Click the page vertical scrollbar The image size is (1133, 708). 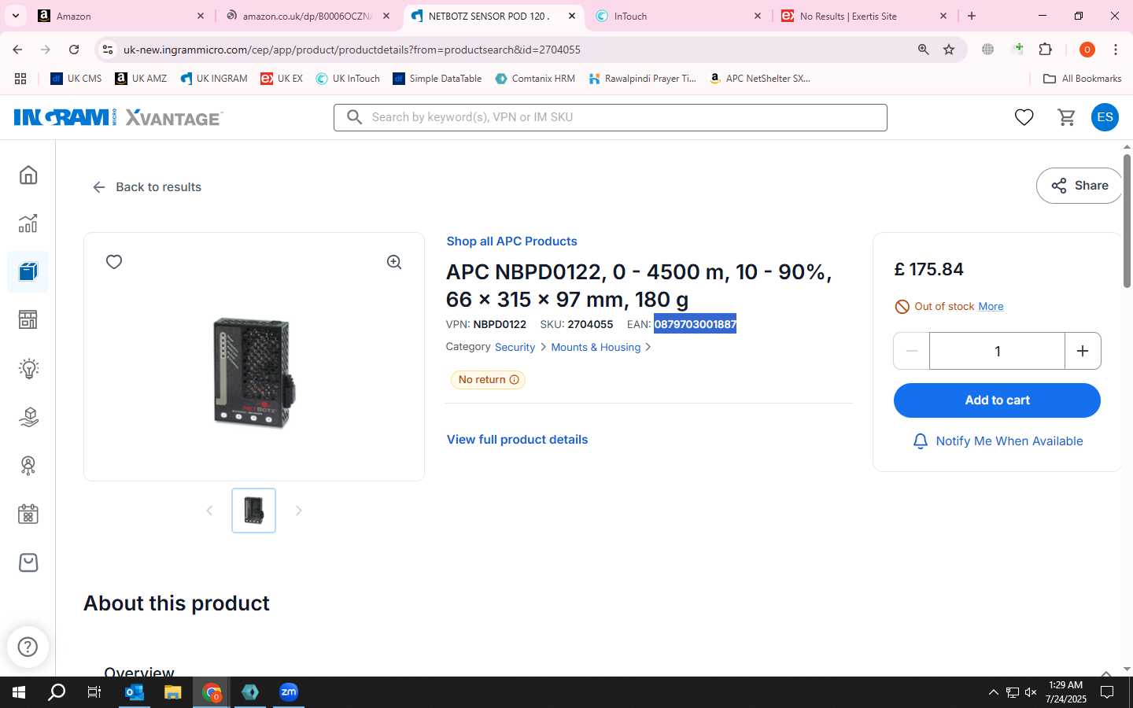coord(1127,220)
